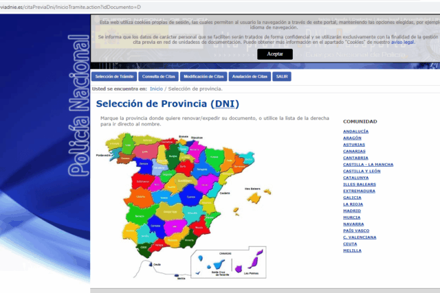The width and height of the screenshot is (440, 293).
Task: Pick Ceuta marker on the map
Action: [151, 264]
